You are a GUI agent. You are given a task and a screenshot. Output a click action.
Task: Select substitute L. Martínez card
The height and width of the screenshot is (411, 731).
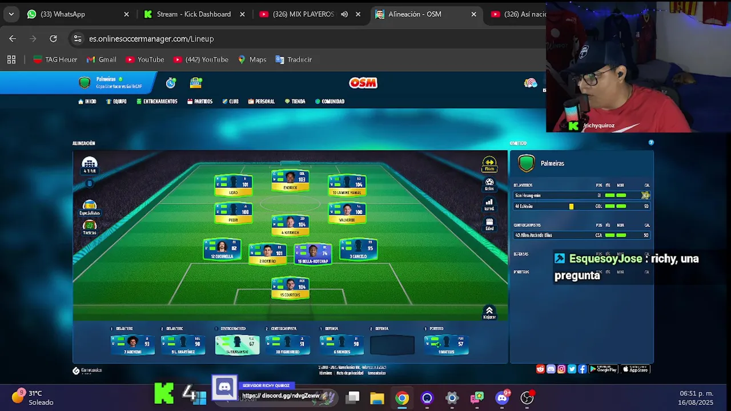coord(183,345)
